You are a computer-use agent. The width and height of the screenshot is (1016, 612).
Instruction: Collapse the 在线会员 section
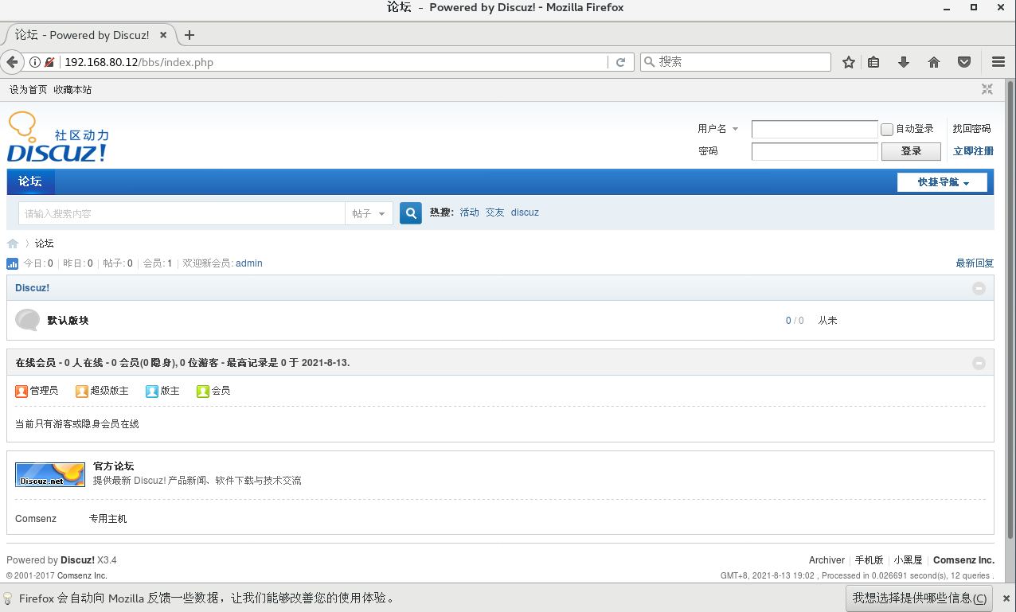click(x=979, y=363)
